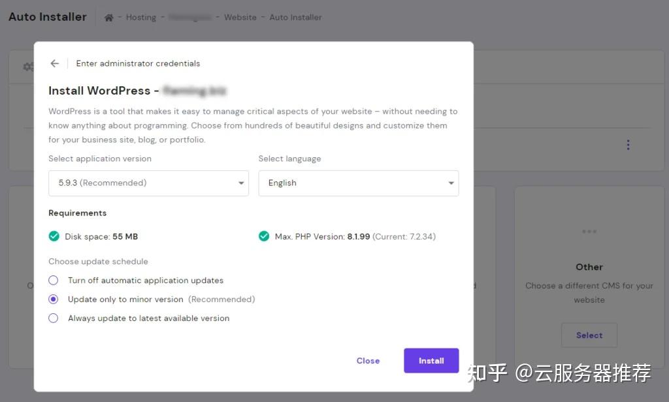Click the Select application version label
Image resolution: width=669 pixels, height=402 pixels.
pos(100,159)
